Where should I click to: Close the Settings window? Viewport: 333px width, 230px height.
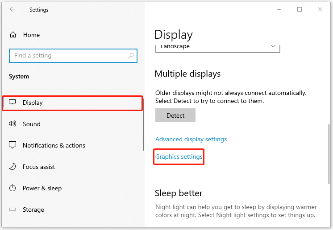tap(320, 9)
